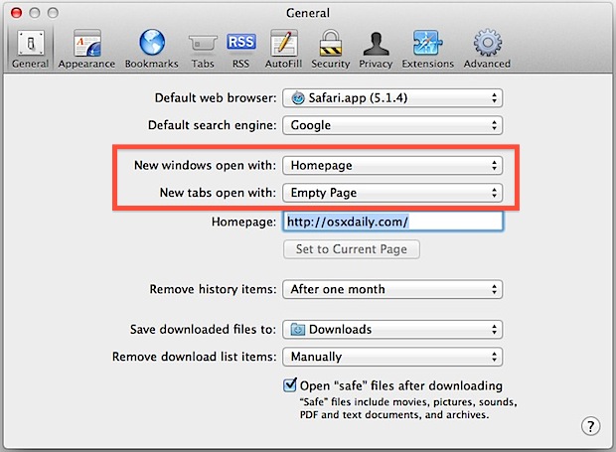
Task: Open the Tabs preferences pane
Action: point(203,49)
